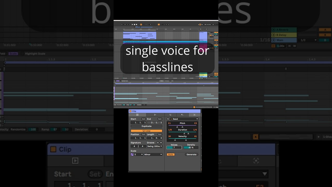Open the generative tools tab icon
Image resolution: width=332 pixels, height=187 pixels.
pyautogui.click(x=194, y=115)
